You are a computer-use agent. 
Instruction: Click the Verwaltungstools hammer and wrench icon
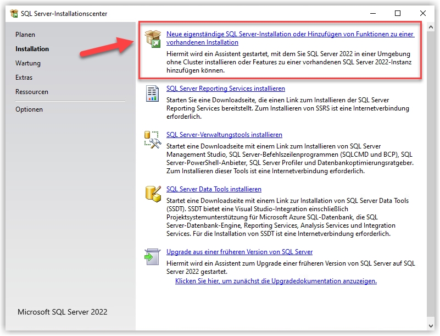click(x=153, y=140)
